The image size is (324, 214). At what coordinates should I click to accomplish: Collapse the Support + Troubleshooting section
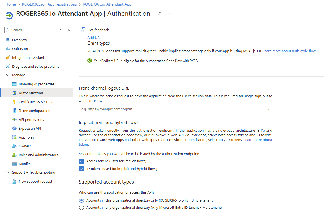pyautogui.click(x=8, y=173)
